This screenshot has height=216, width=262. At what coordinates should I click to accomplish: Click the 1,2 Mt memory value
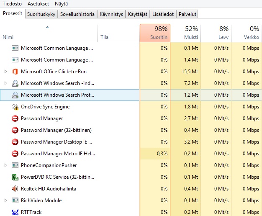(191, 95)
